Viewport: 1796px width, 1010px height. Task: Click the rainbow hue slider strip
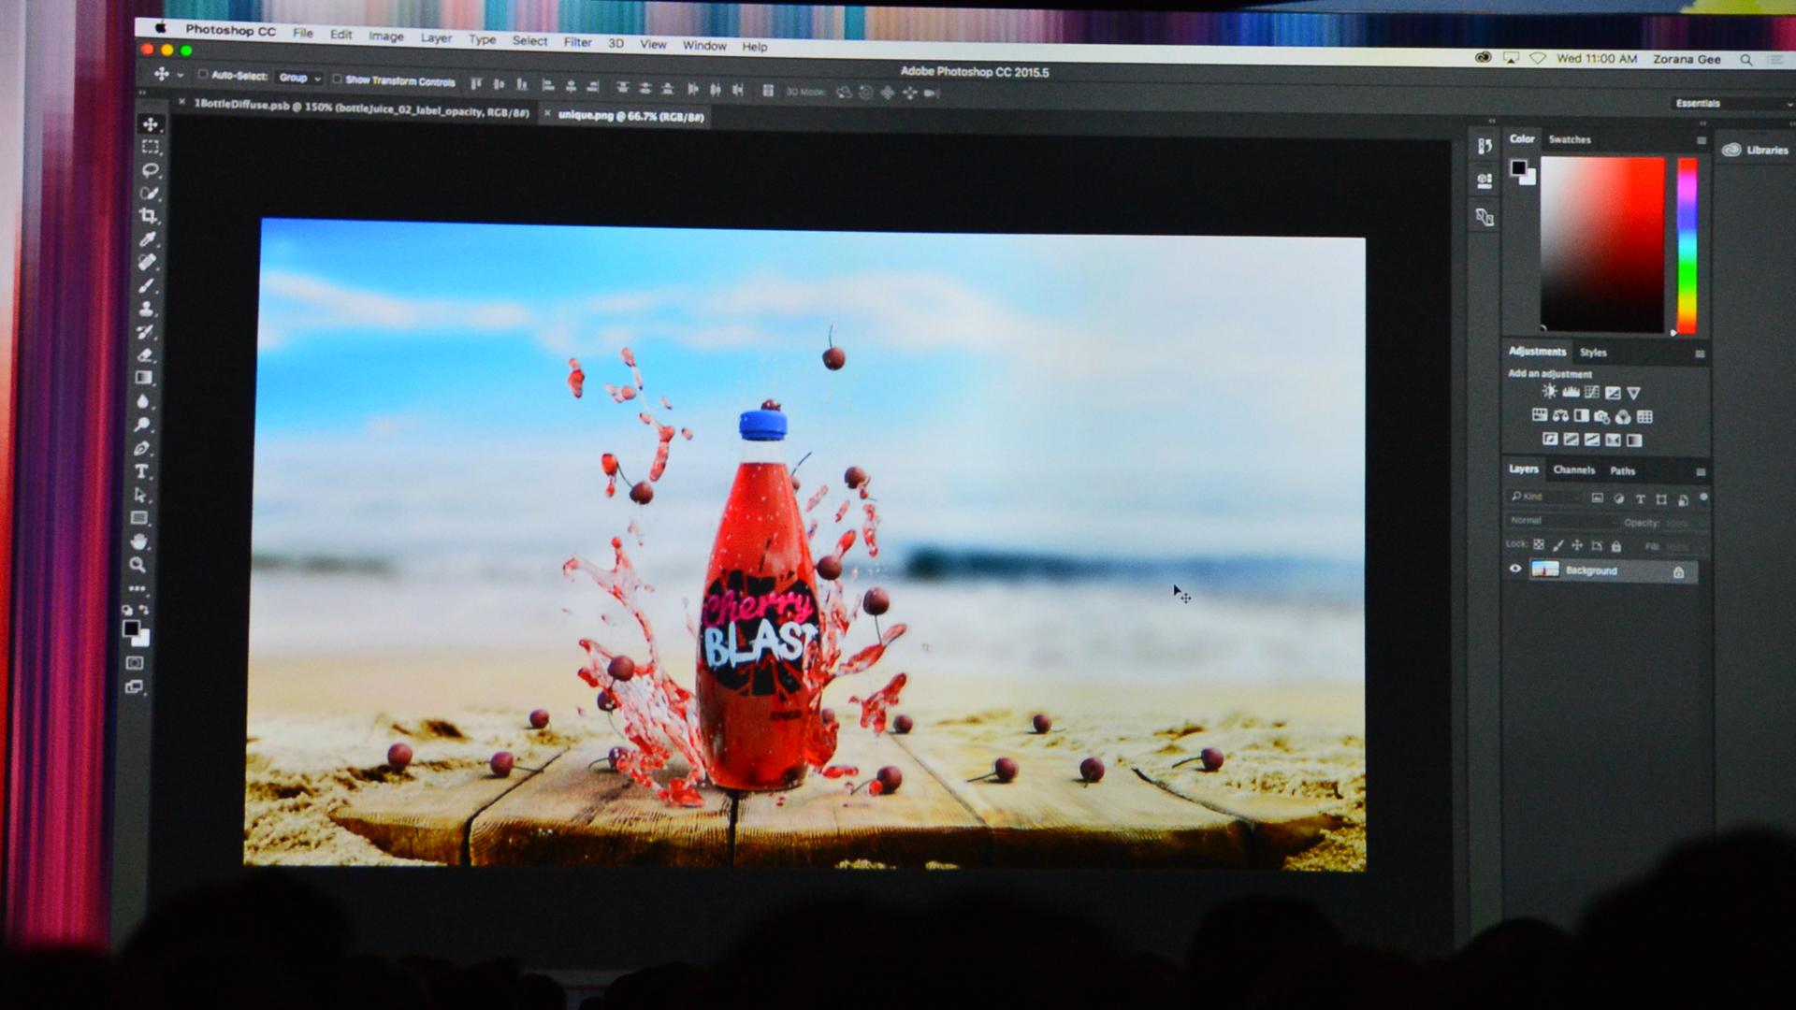[x=1687, y=245]
